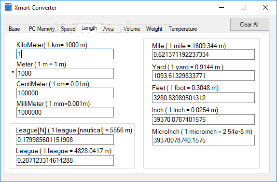Select the Length tab

click(x=89, y=28)
